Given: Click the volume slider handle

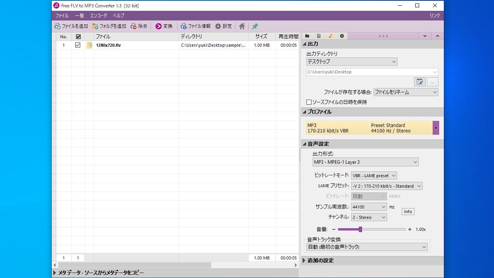Looking at the screenshot, I should pyautogui.click(x=360, y=229).
